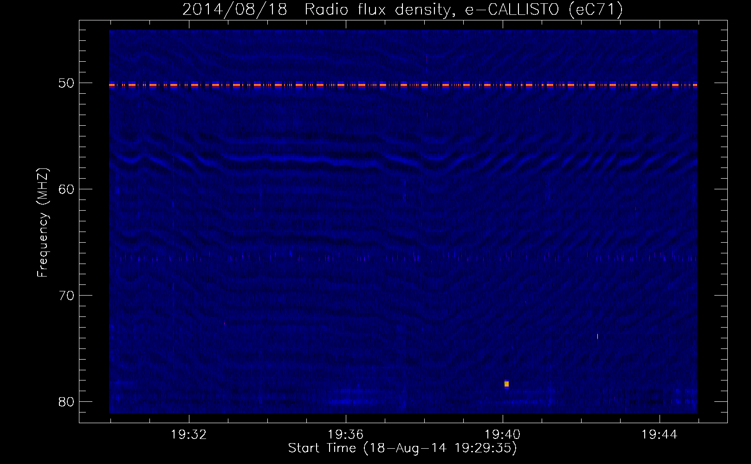The image size is (751, 464).
Task: Click the 19:44 time tick label
Action: tap(660, 435)
